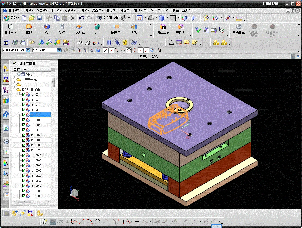
Task: Open the 没有选择过滤器 dropdown
Action: click(28, 50)
